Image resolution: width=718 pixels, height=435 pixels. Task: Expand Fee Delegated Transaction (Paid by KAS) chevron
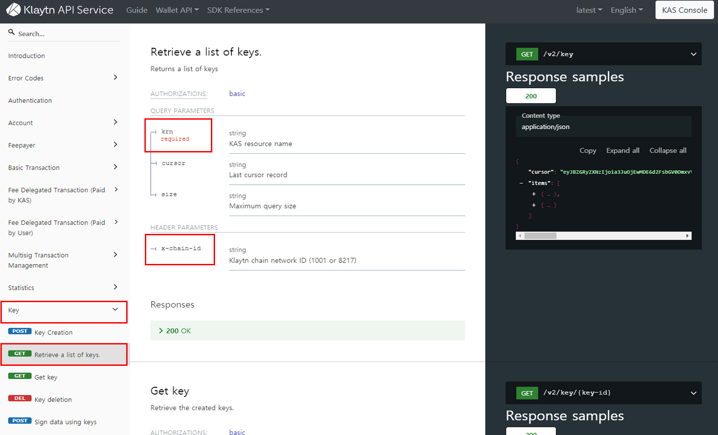click(116, 189)
